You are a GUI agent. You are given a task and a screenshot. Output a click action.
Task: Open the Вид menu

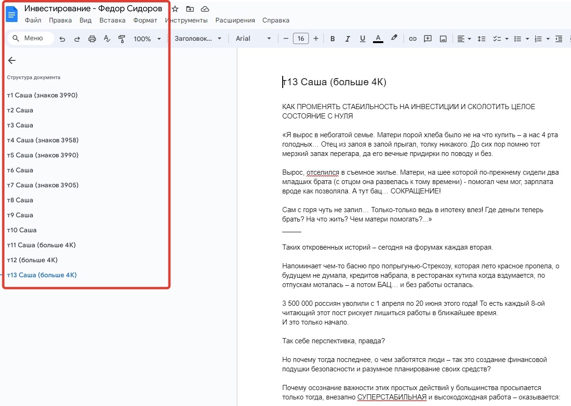86,20
